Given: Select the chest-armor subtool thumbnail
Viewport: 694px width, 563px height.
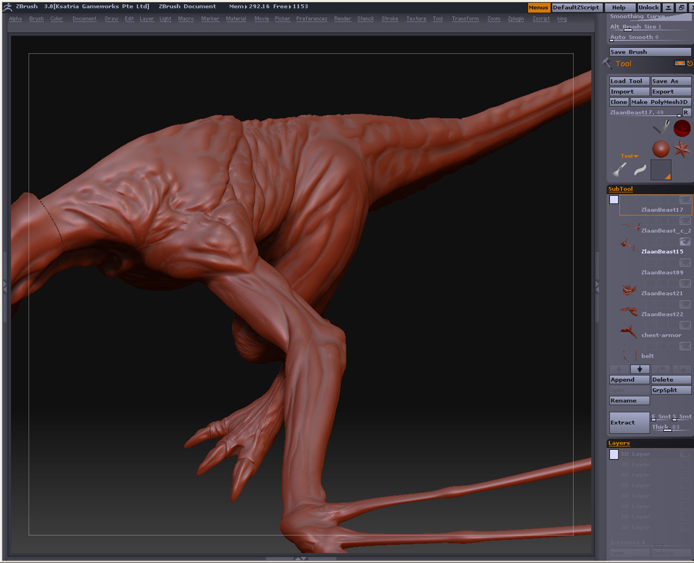Looking at the screenshot, I should click(629, 332).
